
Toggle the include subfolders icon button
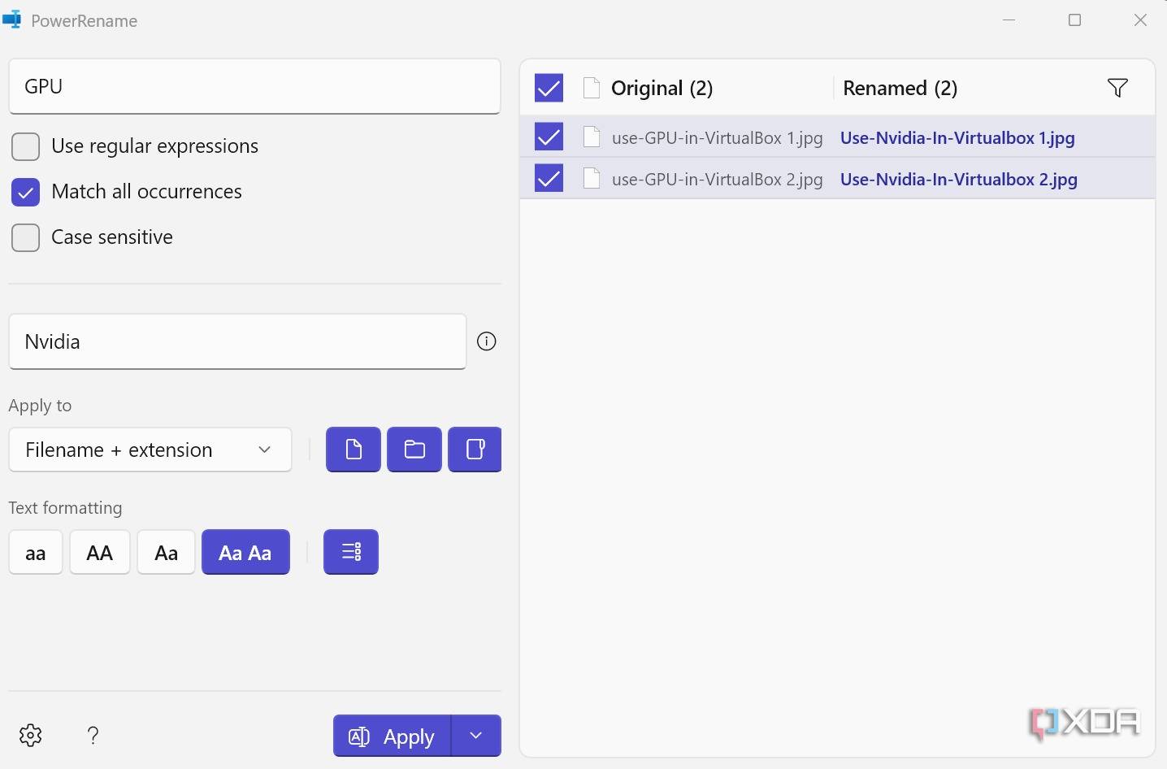pyautogui.click(x=475, y=449)
